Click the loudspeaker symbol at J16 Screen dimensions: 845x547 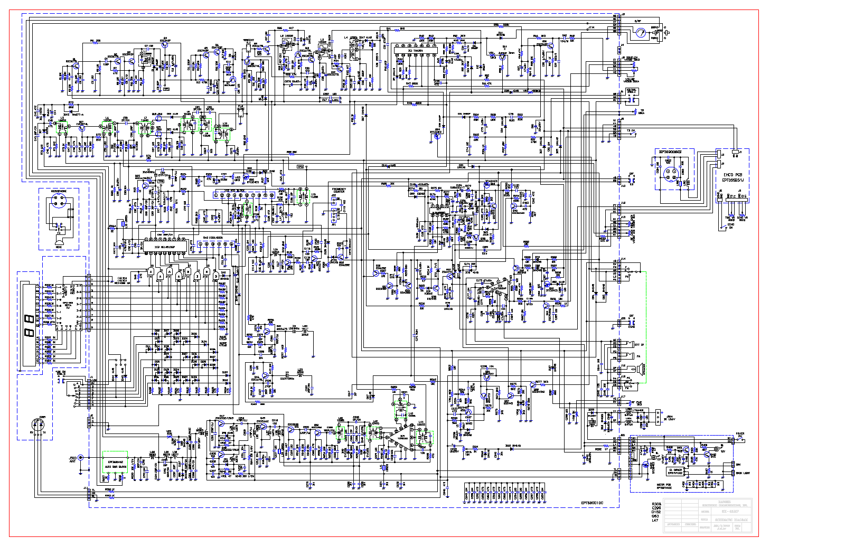click(639, 368)
